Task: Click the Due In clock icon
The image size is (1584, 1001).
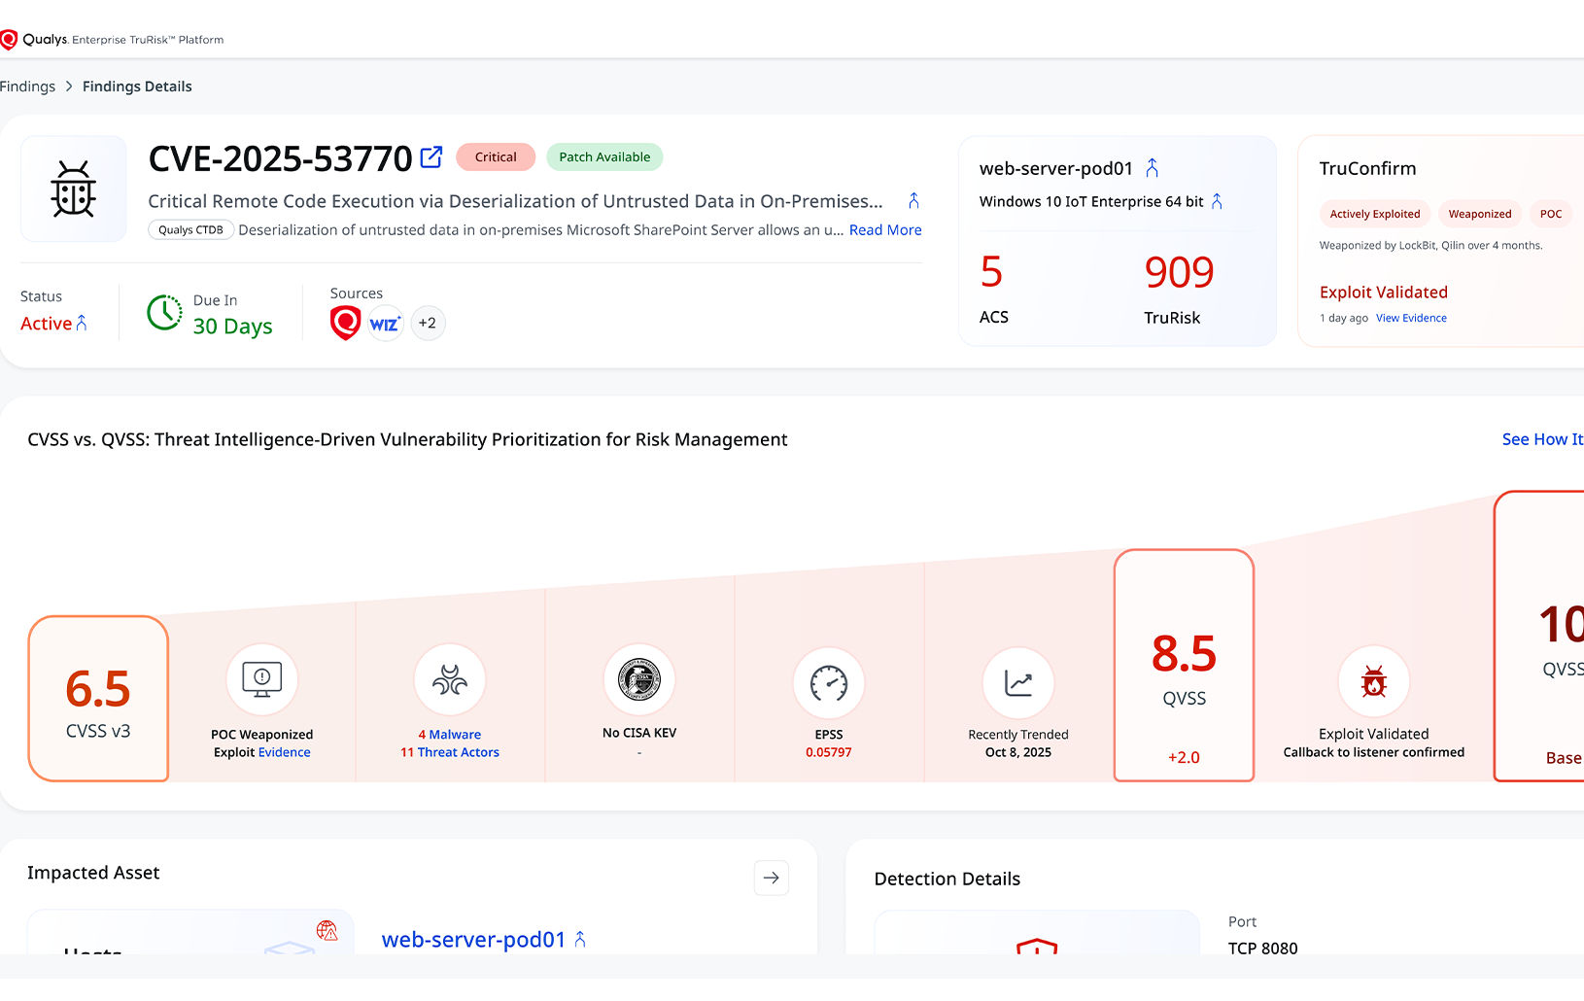Action: point(164,313)
